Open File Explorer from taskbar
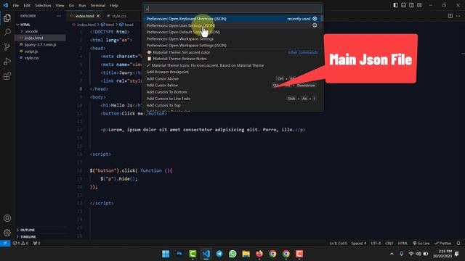 coord(246,254)
